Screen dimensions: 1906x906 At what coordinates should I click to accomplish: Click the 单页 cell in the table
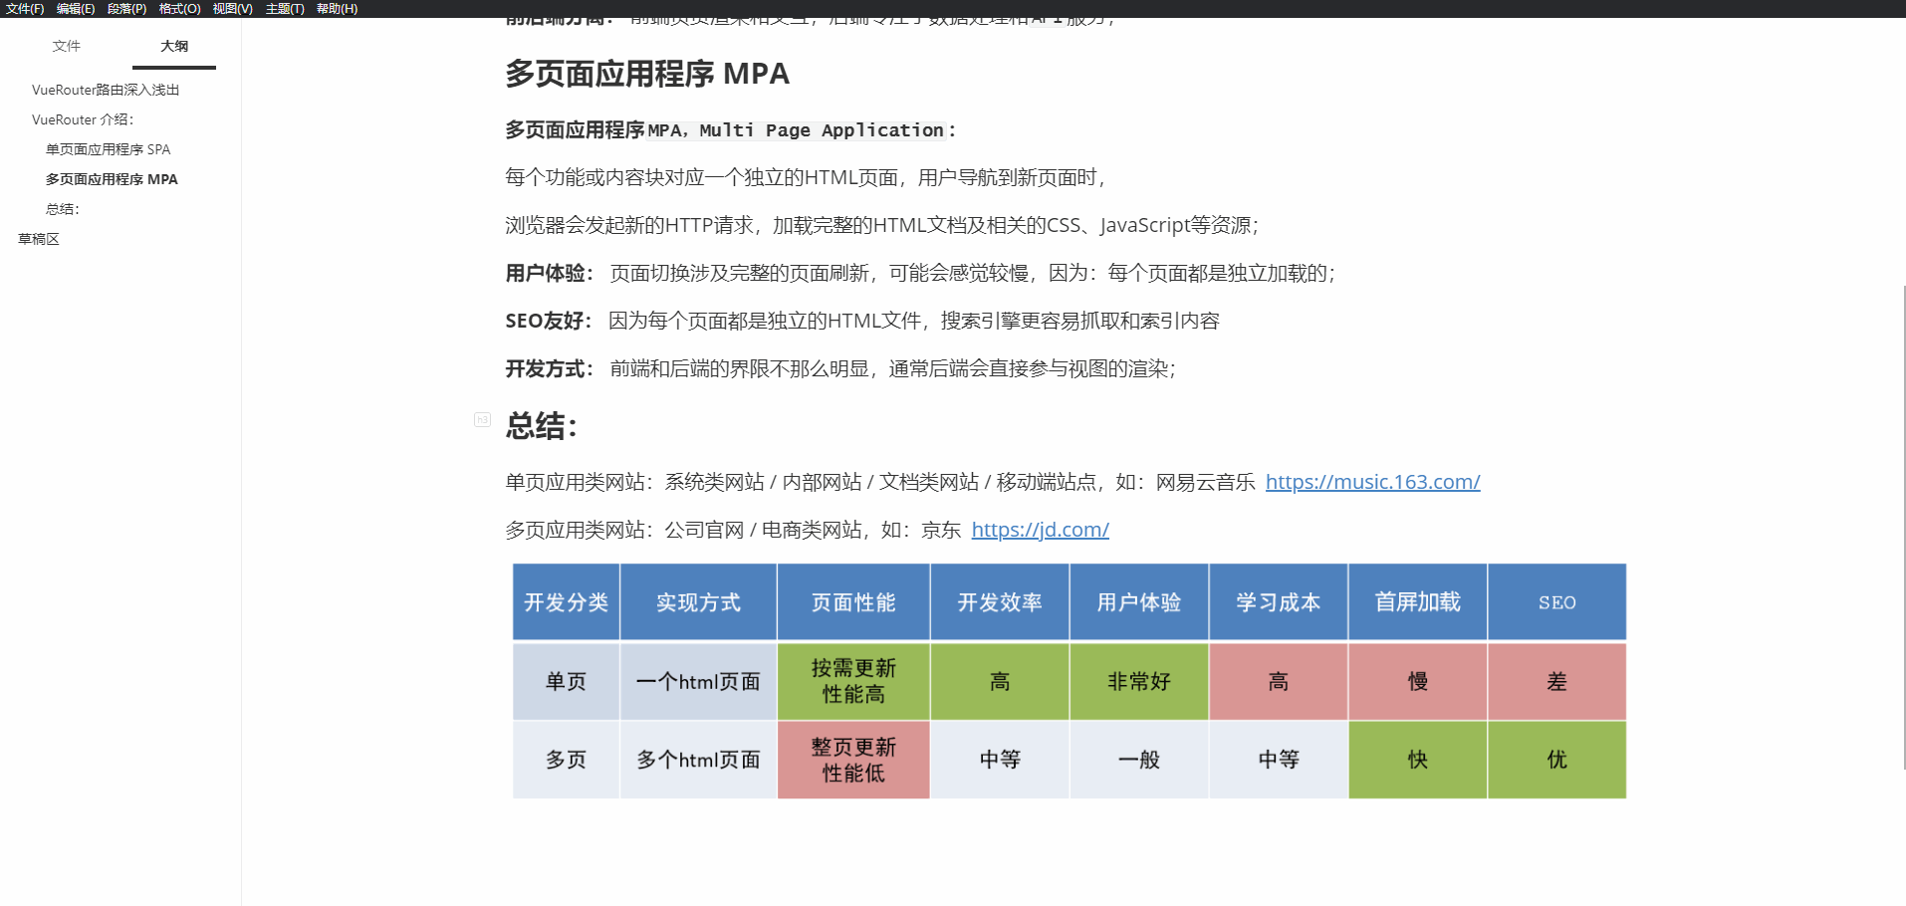tap(565, 681)
